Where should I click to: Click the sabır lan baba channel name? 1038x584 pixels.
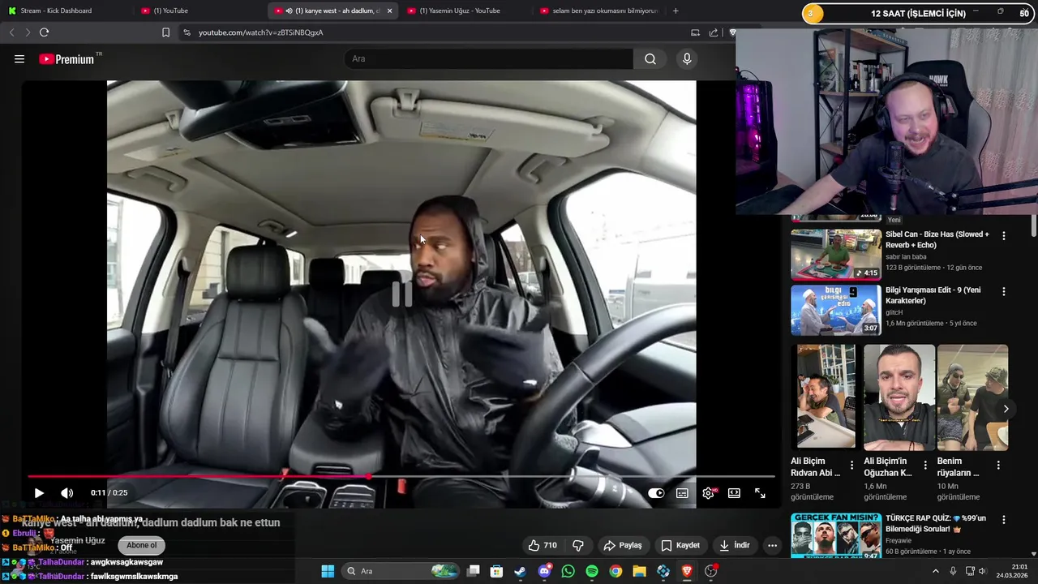pos(906,256)
